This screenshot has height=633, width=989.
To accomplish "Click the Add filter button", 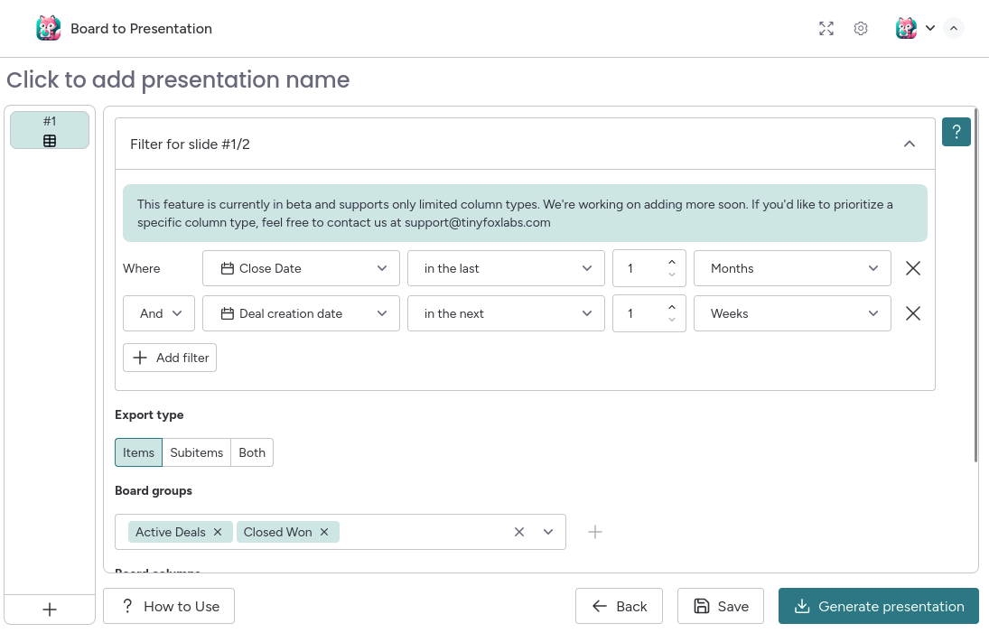I will (x=170, y=358).
